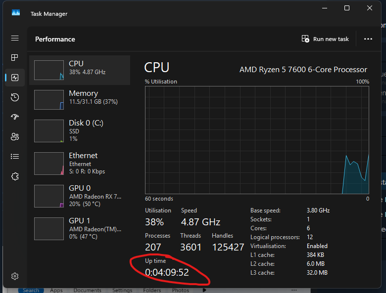Viewport: 386px width, 293px height.
Task: Click the Handles count 125427
Action: [x=228, y=247]
